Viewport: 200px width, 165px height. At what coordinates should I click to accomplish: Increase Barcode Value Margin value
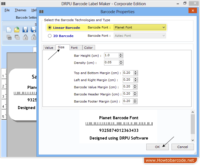[135, 86]
